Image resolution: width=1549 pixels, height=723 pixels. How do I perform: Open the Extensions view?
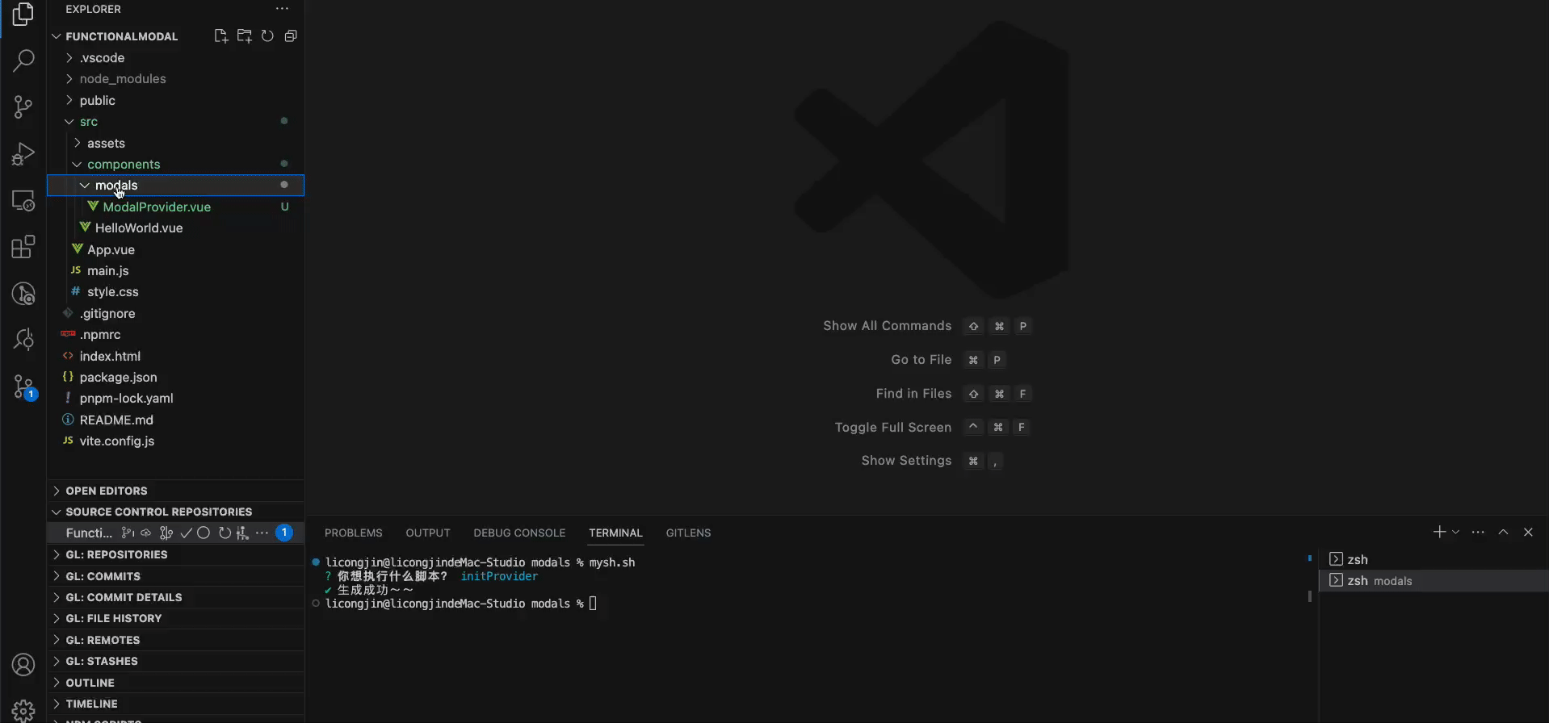[x=23, y=247]
